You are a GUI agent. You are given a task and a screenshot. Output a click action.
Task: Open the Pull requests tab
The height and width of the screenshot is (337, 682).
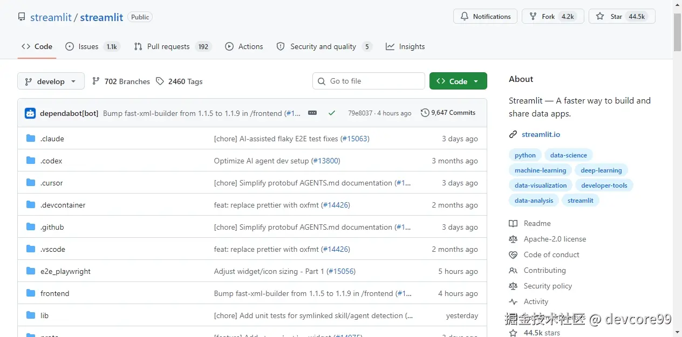[x=172, y=46]
